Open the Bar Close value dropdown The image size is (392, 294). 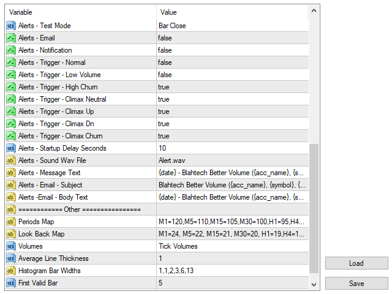coord(232,26)
